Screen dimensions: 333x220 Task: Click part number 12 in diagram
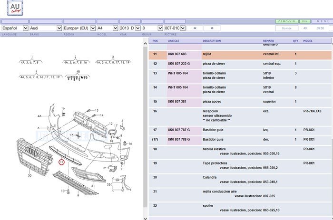pyautogui.click(x=111, y=124)
